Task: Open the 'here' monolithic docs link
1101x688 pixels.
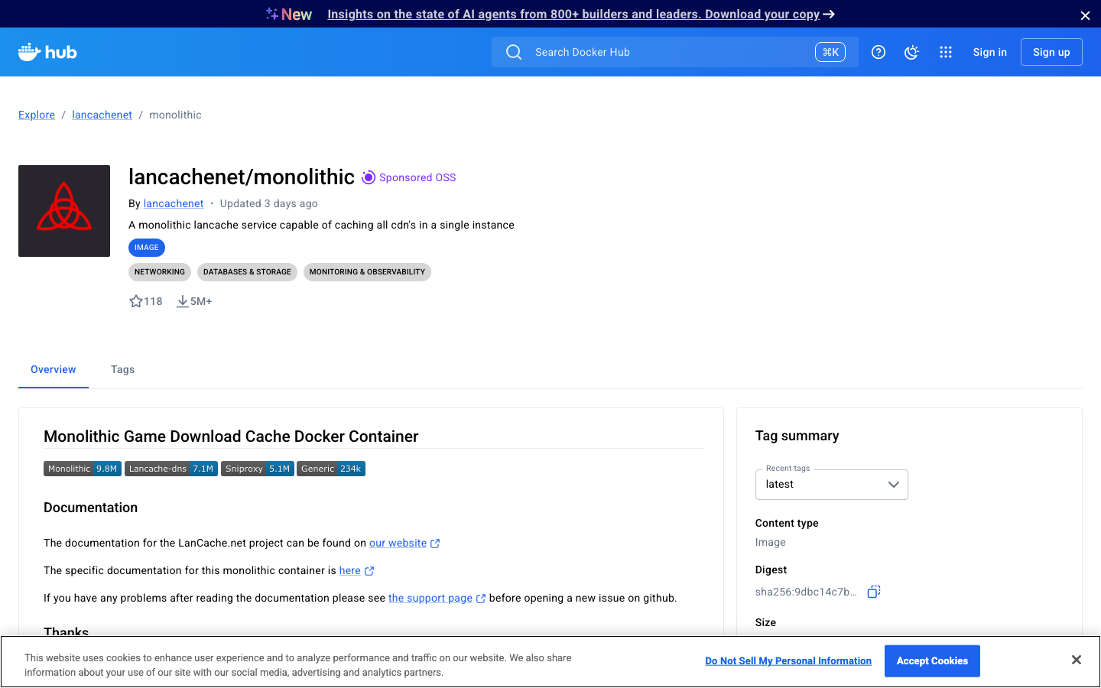Action: [x=349, y=570]
